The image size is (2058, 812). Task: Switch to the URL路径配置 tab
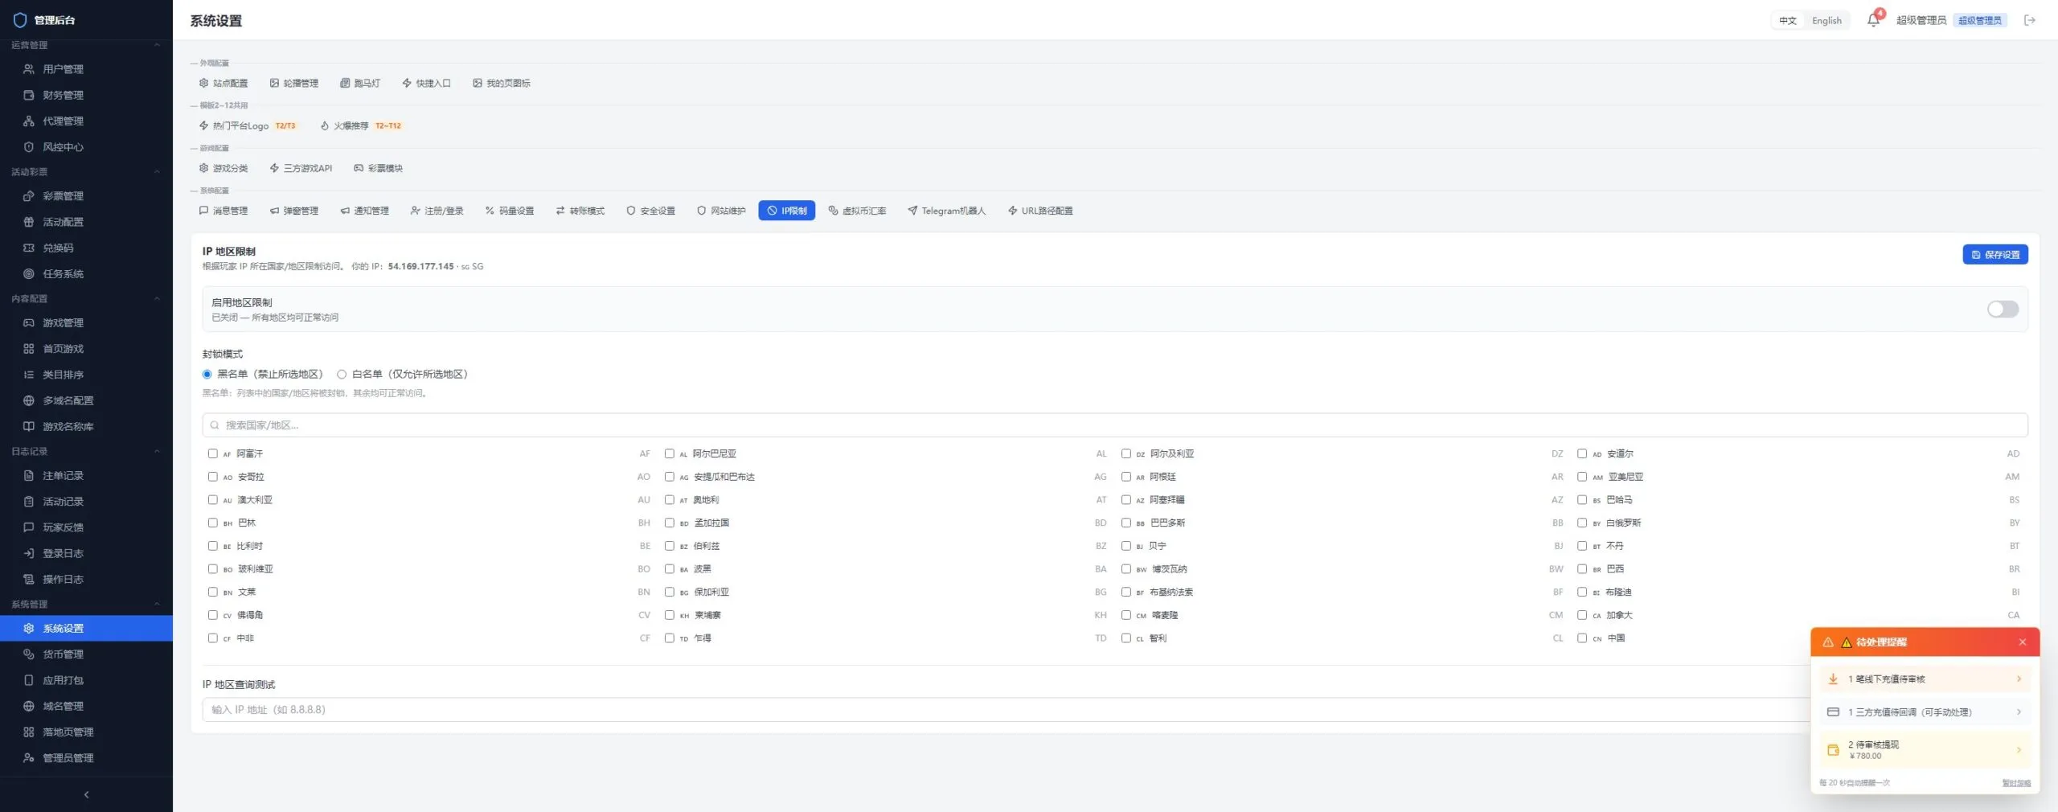pyautogui.click(x=1041, y=211)
